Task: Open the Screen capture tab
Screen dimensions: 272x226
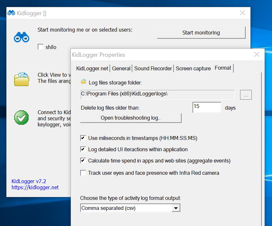Action: click(x=193, y=68)
